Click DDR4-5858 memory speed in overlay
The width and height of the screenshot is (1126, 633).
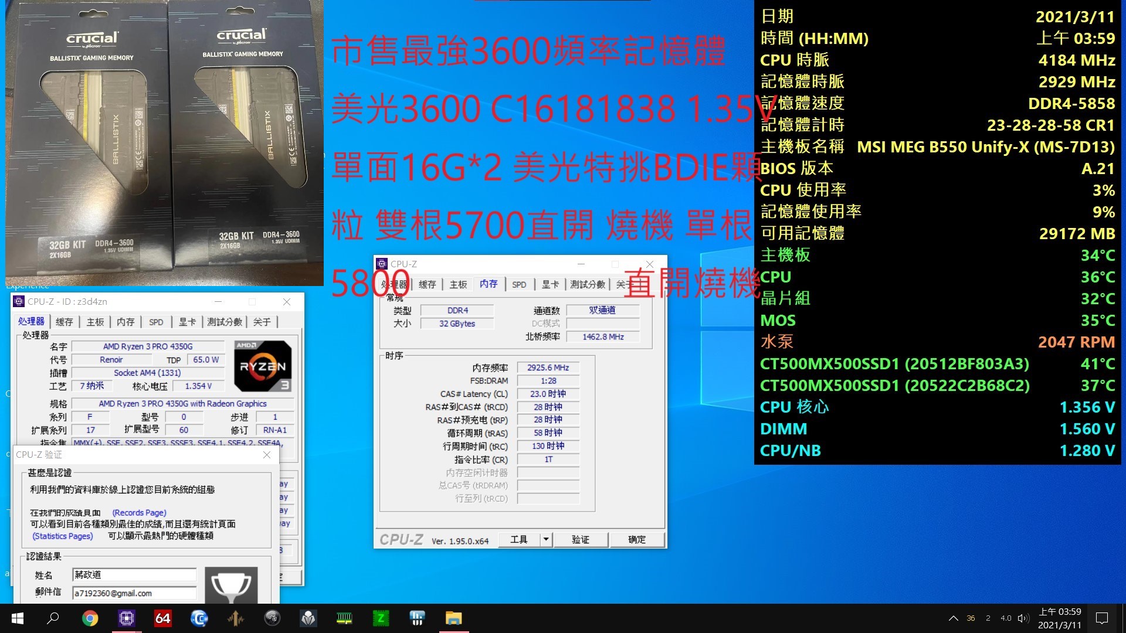click(x=1071, y=103)
